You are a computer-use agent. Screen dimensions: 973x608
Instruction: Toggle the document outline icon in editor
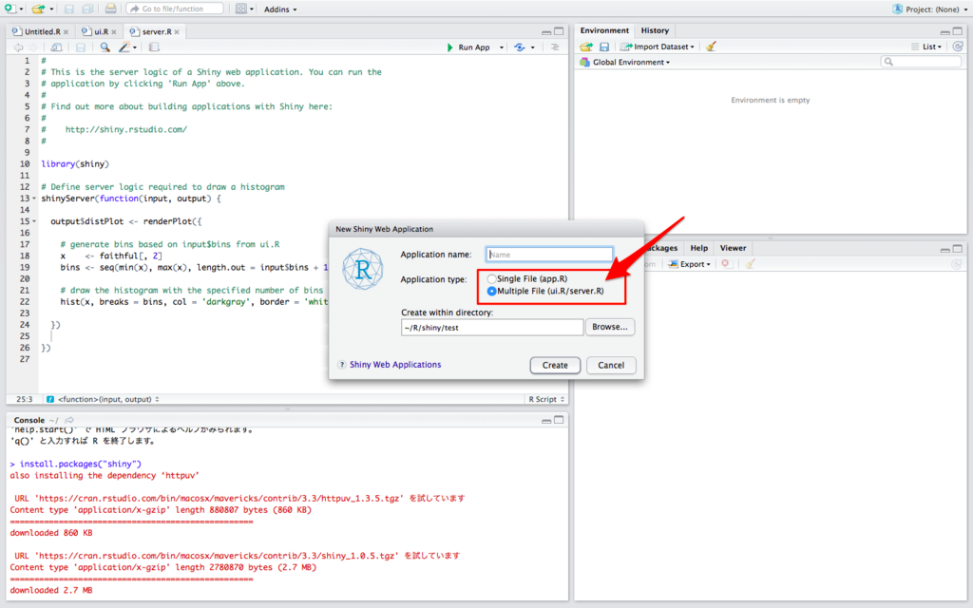(555, 47)
